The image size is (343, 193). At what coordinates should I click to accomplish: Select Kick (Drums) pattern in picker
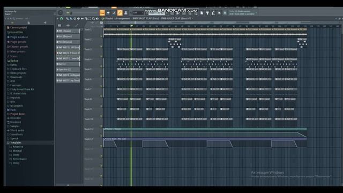[68, 36]
